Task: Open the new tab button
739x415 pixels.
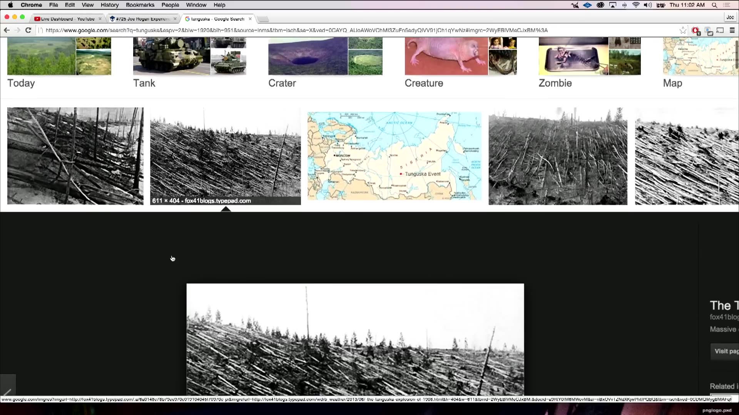Action: click(263, 19)
